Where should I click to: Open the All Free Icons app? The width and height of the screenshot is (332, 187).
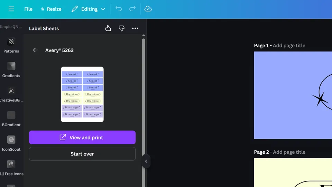(11, 168)
